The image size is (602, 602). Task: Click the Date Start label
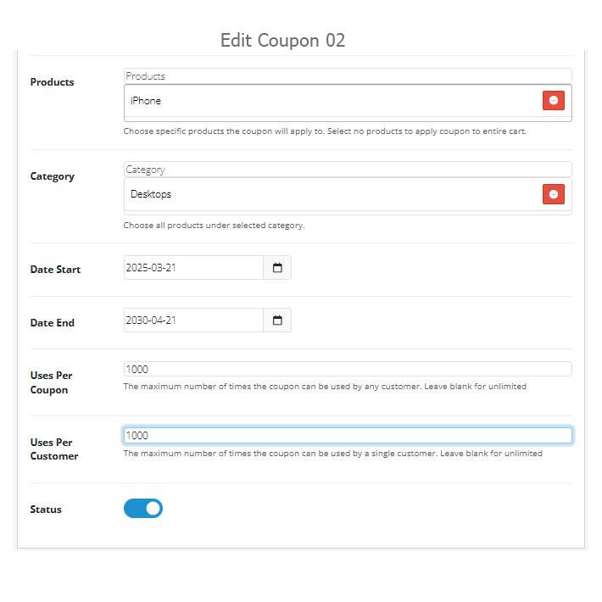[x=55, y=270]
